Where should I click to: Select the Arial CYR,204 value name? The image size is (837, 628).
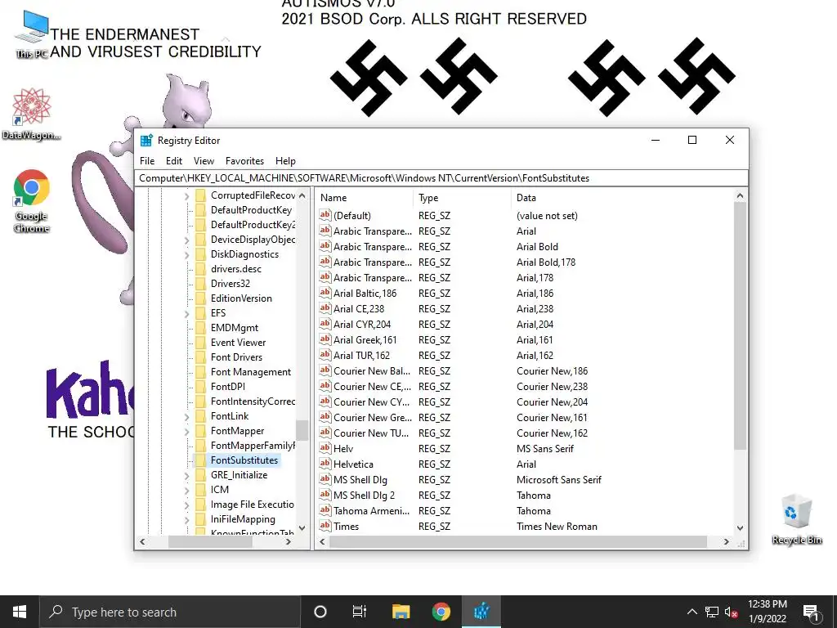[362, 324]
